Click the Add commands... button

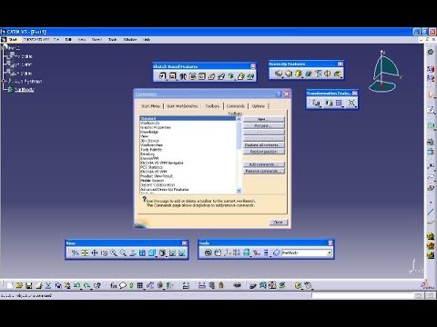(x=264, y=164)
